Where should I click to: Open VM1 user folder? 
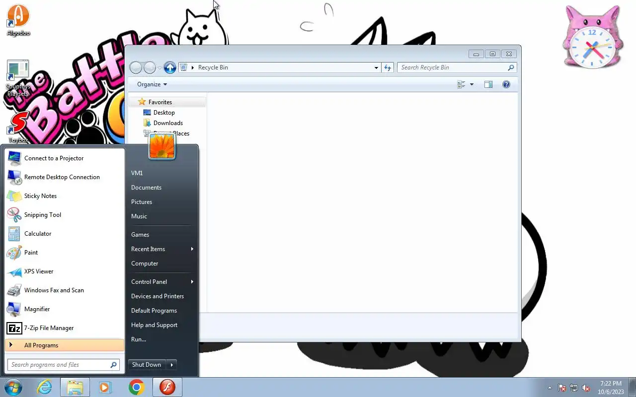click(161, 173)
